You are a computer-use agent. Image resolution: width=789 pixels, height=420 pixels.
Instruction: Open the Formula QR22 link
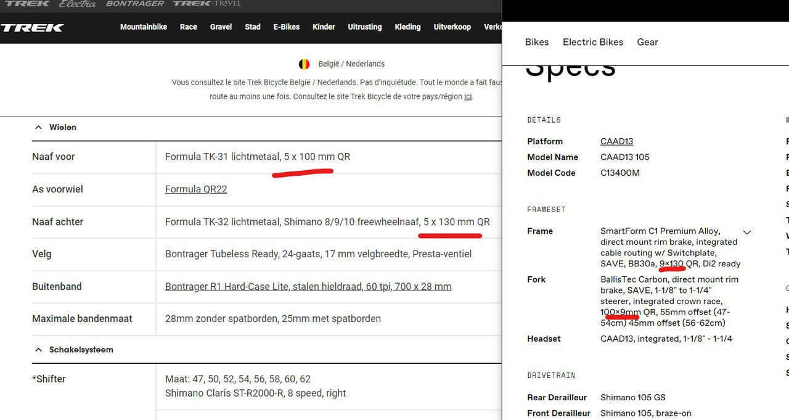196,189
